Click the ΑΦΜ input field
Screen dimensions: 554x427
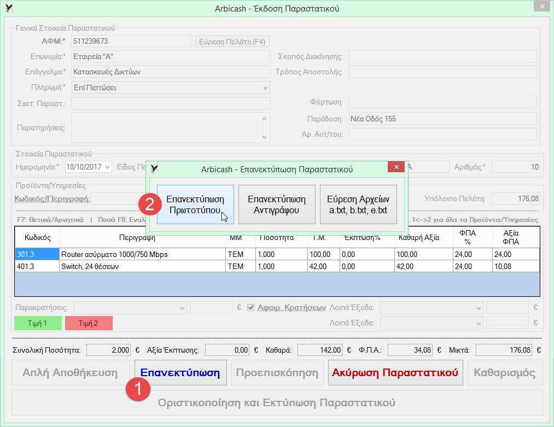coord(131,41)
